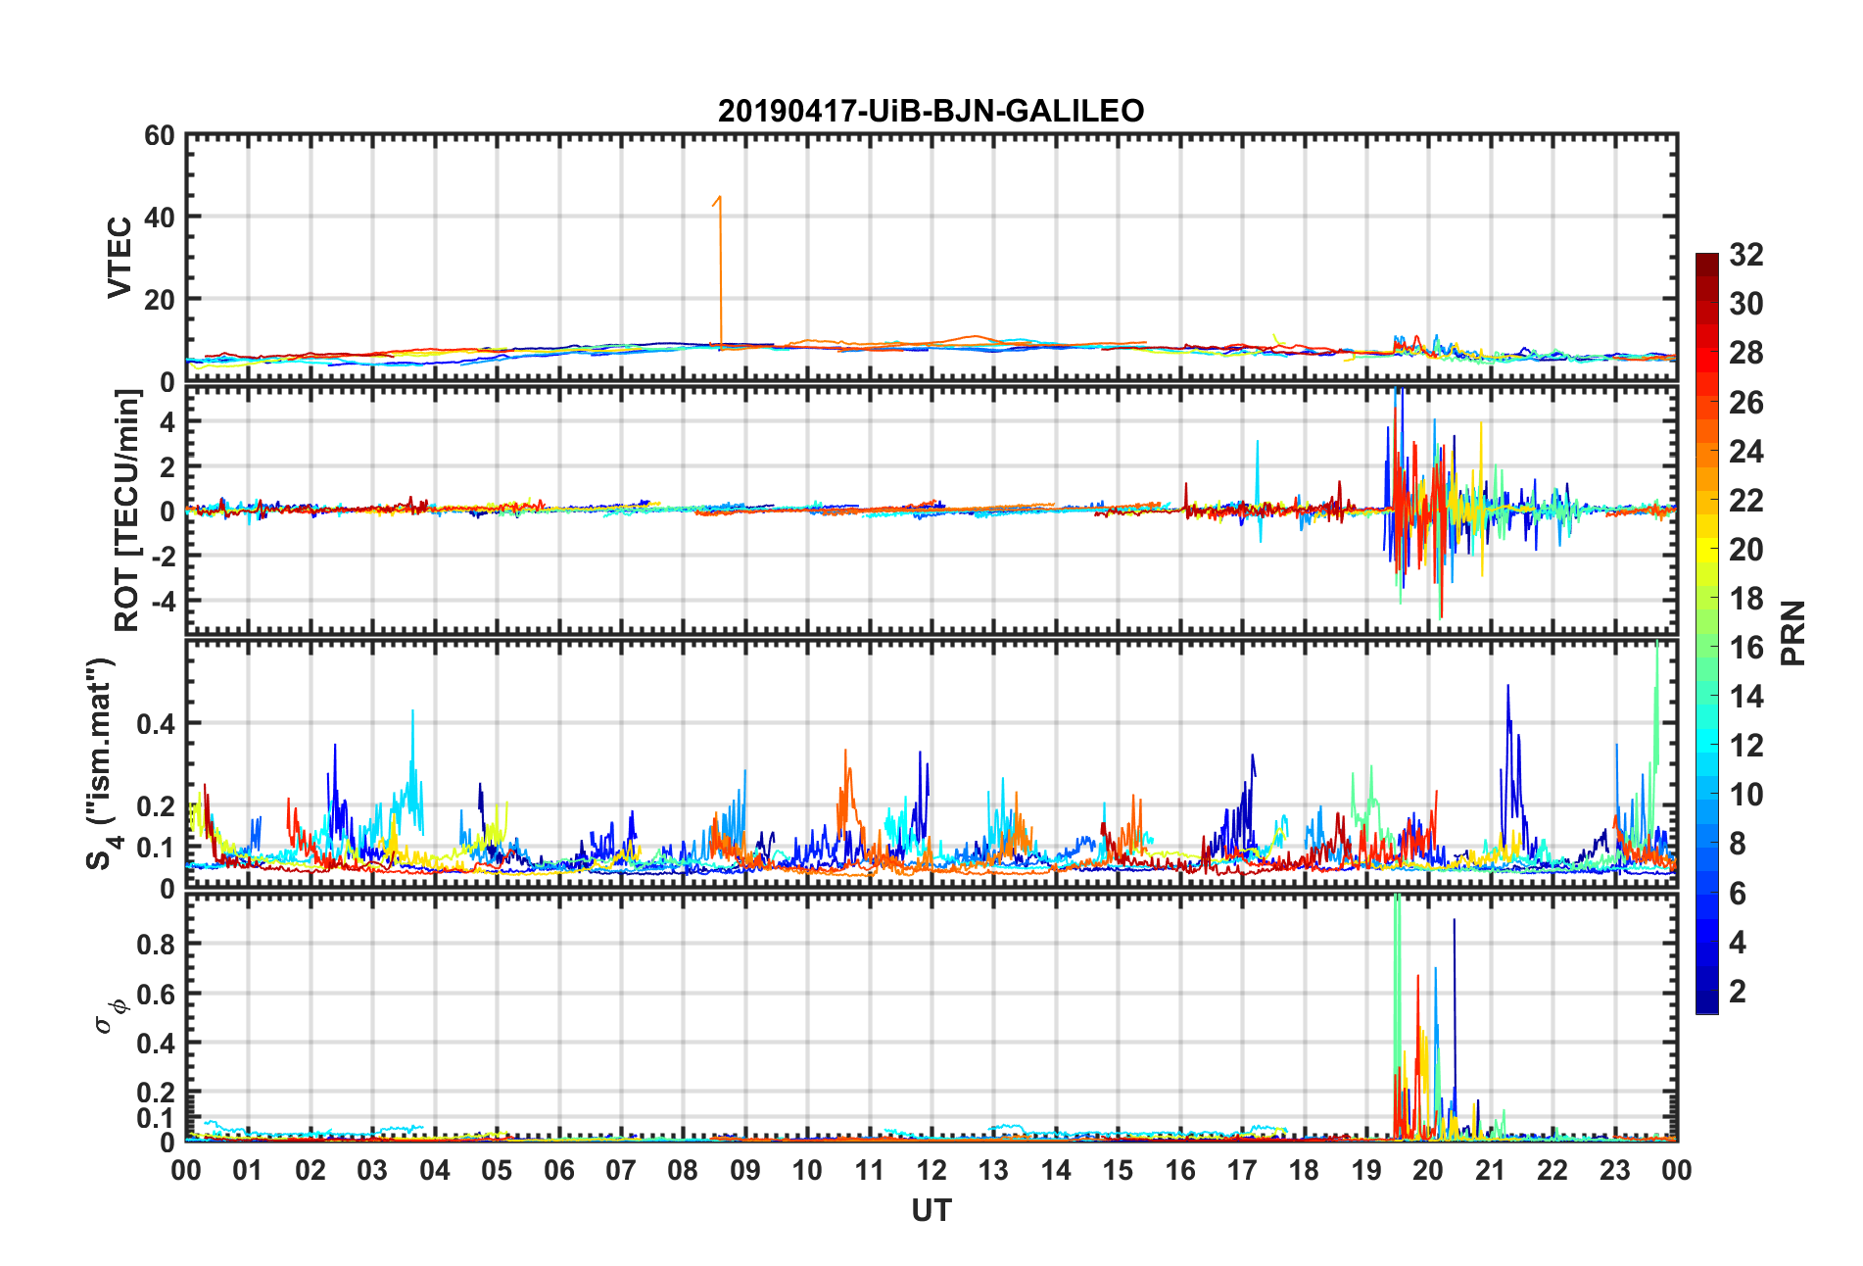The height and width of the screenshot is (1266, 1863).
Task: Click UT axis tick label 19
Action: point(1366,1170)
